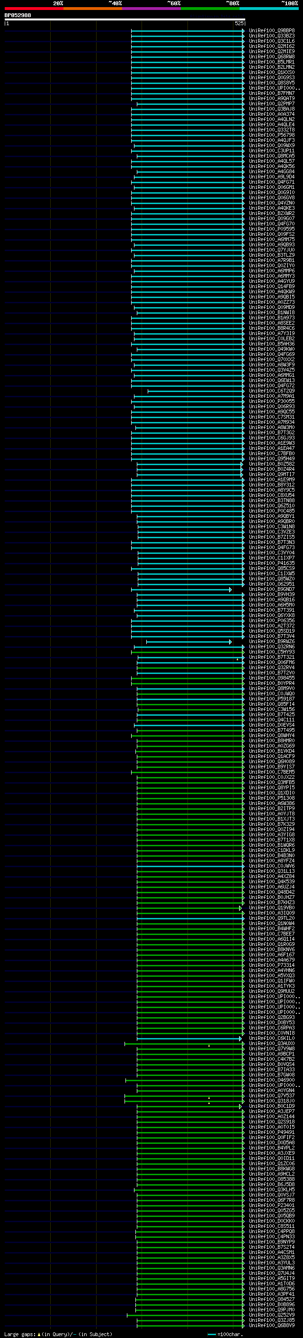Select hit UniRef100_Q3C1L6
Viewport: 303px width, 1338px height.
pos(271,41)
